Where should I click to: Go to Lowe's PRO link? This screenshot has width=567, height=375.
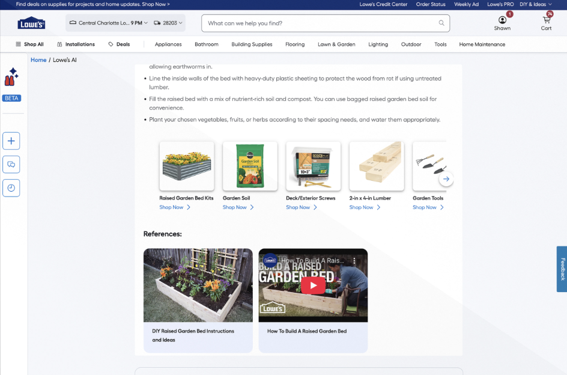click(500, 4)
